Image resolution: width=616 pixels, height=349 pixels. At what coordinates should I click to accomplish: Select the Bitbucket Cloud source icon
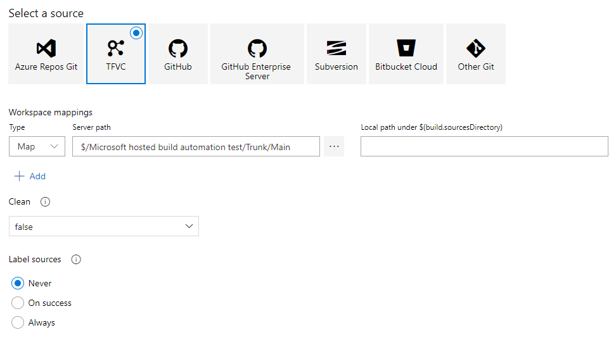406,48
